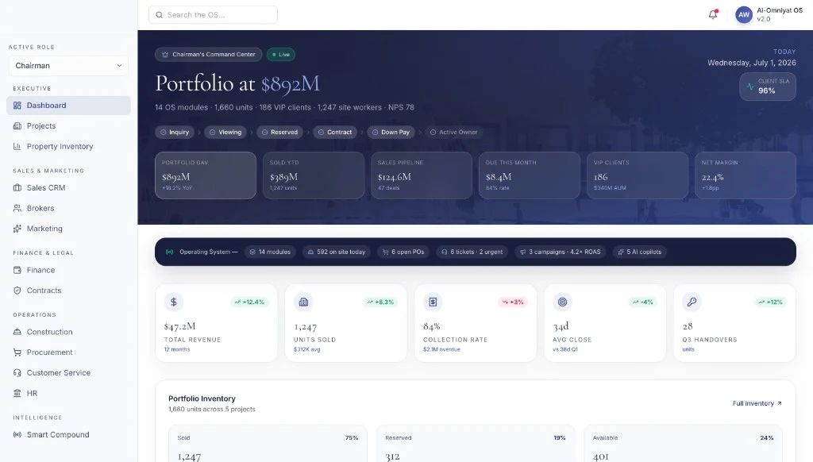This screenshot has height=462, width=813.
Task: Select the Contract stage pill
Action: click(335, 133)
